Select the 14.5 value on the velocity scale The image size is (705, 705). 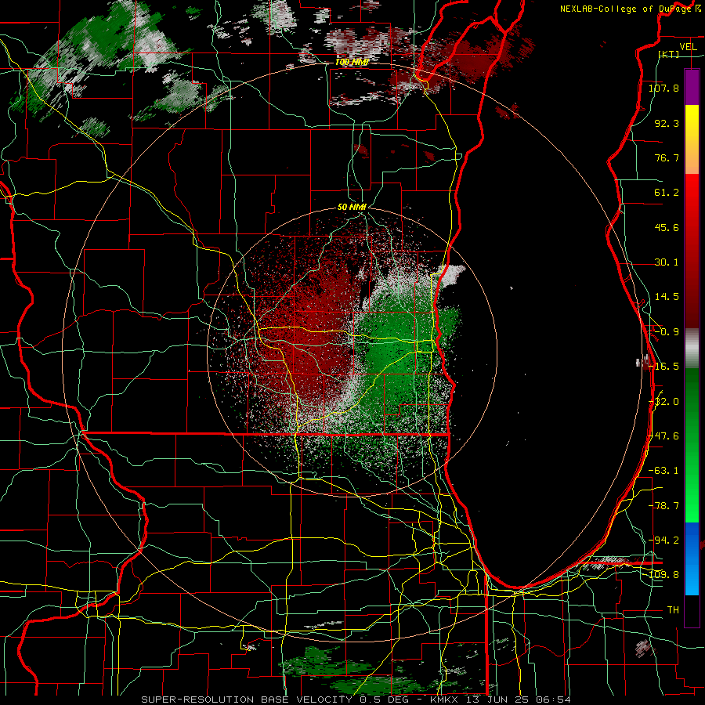[x=667, y=297]
